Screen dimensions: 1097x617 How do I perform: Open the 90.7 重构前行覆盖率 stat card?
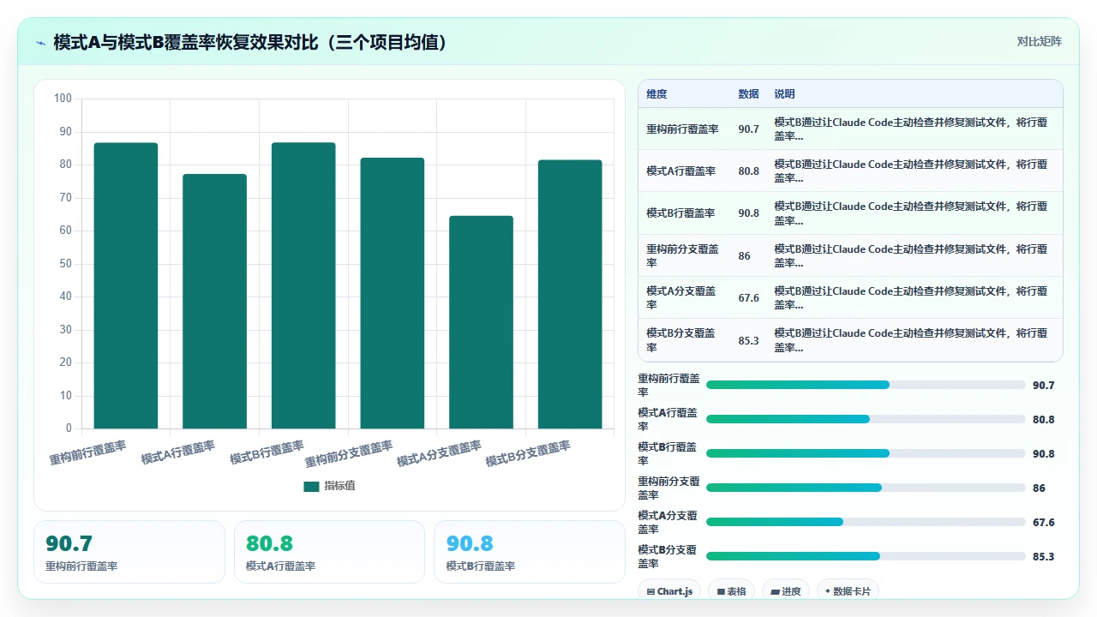point(129,552)
